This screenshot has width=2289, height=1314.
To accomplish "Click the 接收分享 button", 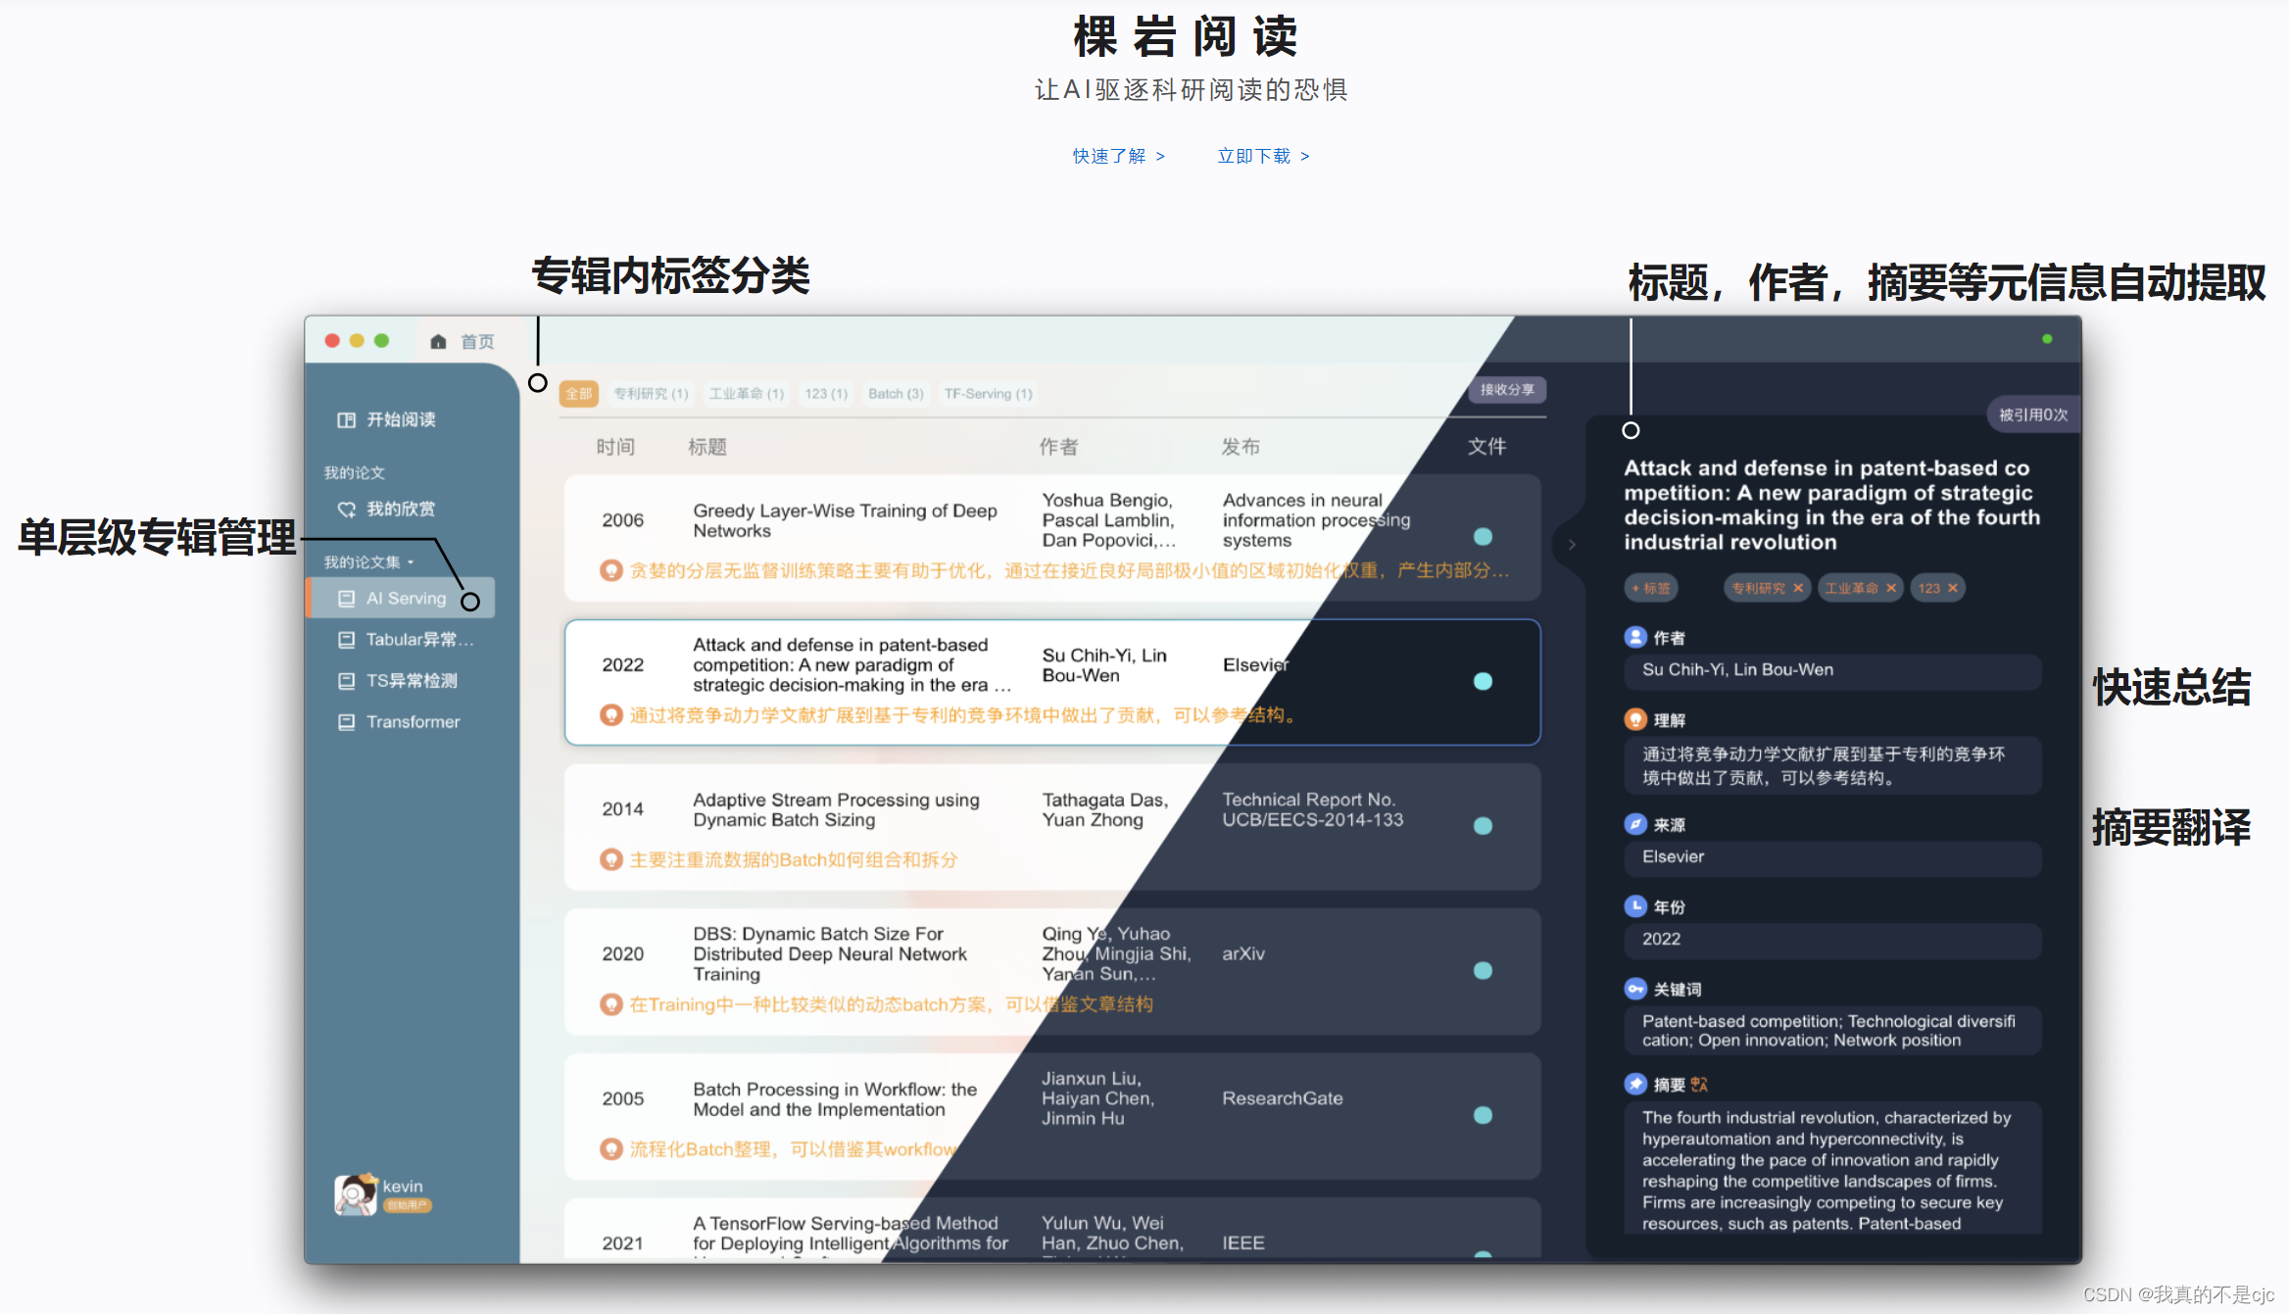I will [x=1507, y=390].
